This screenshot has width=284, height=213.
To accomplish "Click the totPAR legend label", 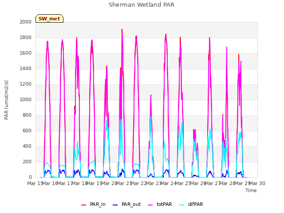I will click(164, 204).
